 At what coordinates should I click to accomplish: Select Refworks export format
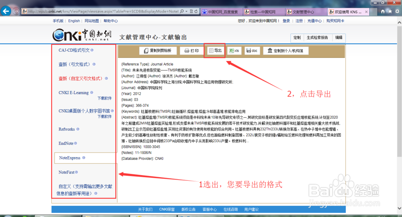coord(67,129)
